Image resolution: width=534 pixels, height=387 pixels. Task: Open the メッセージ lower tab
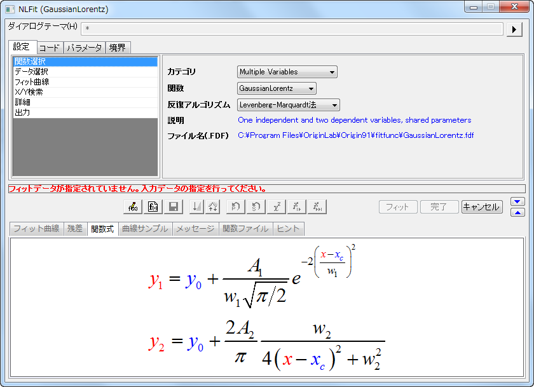196,228
